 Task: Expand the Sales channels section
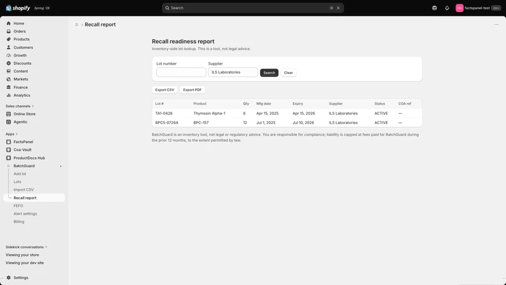[20, 106]
